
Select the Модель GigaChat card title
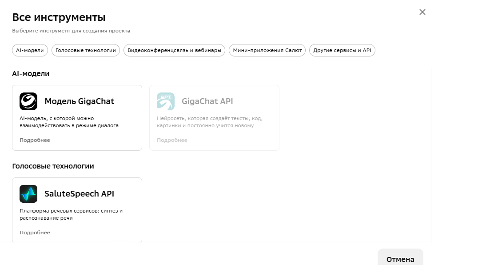80,101
